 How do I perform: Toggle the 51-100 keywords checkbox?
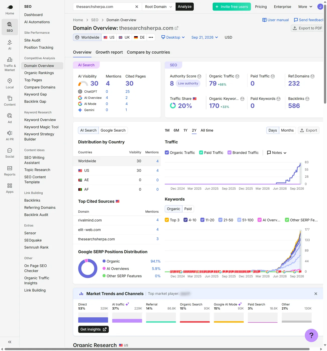(239, 220)
